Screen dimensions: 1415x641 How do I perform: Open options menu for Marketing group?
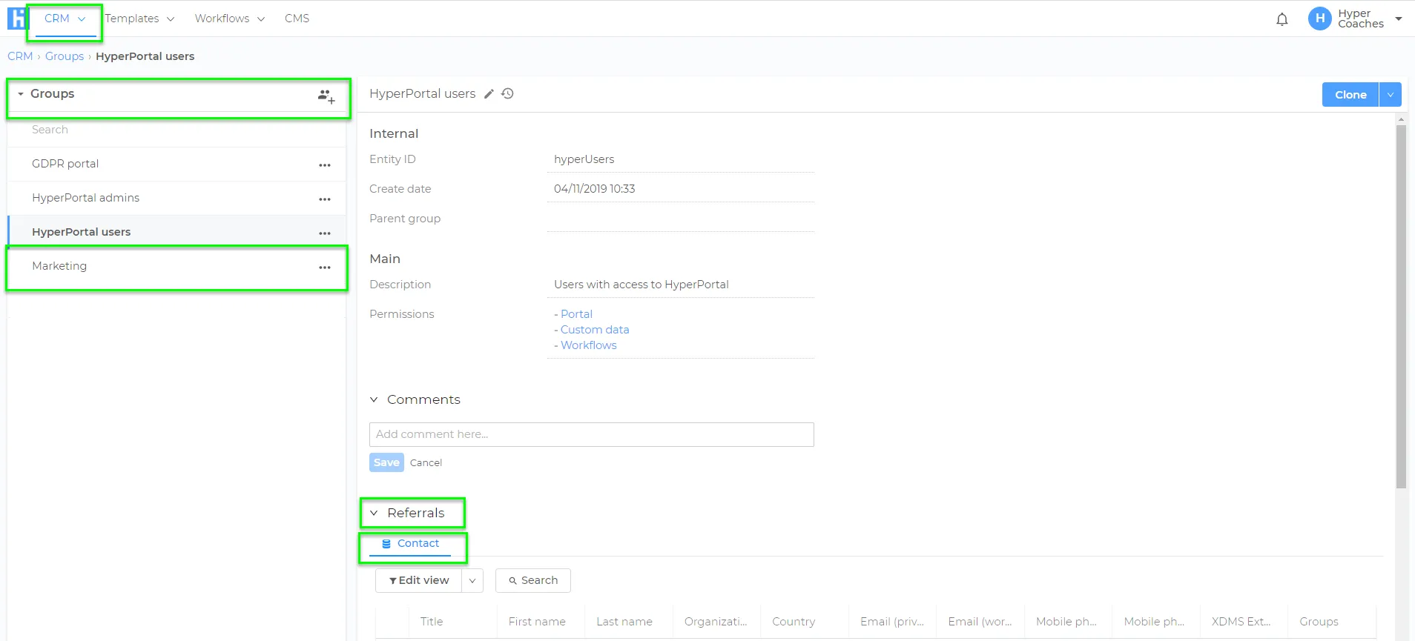tap(325, 267)
